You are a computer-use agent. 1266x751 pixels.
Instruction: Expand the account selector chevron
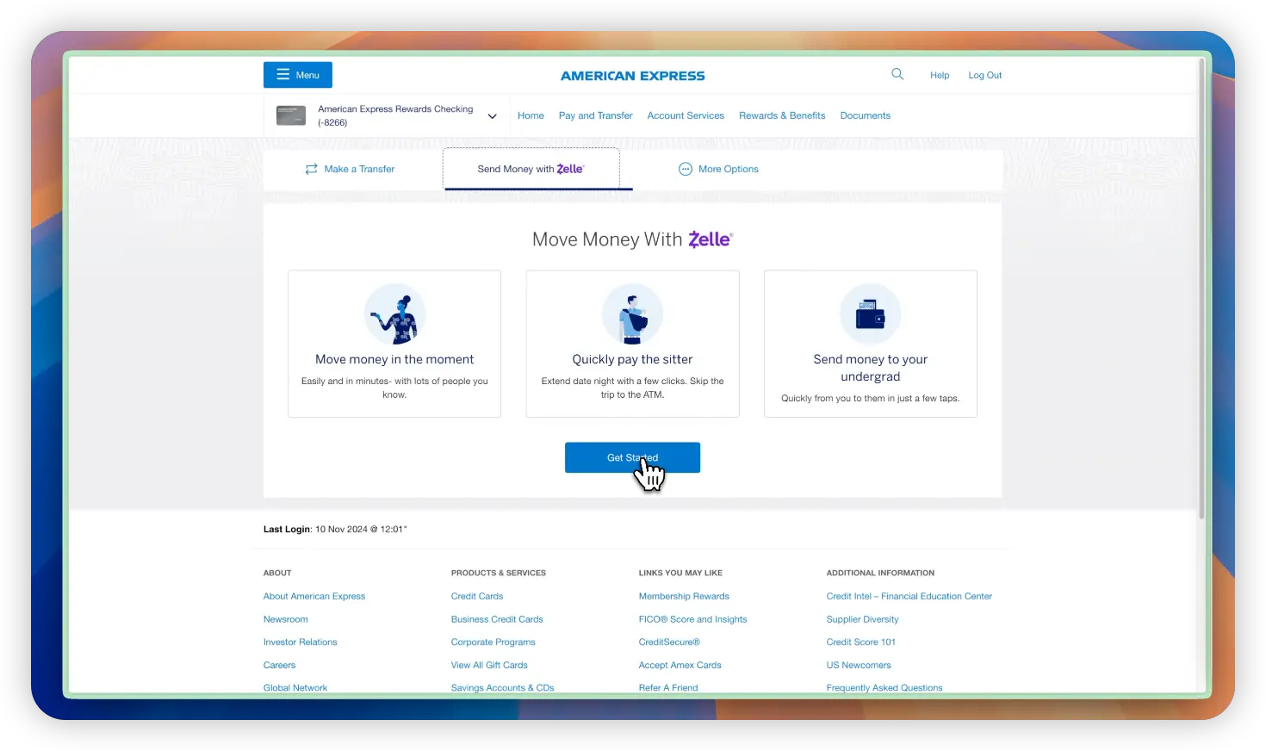(x=493, y=116)
